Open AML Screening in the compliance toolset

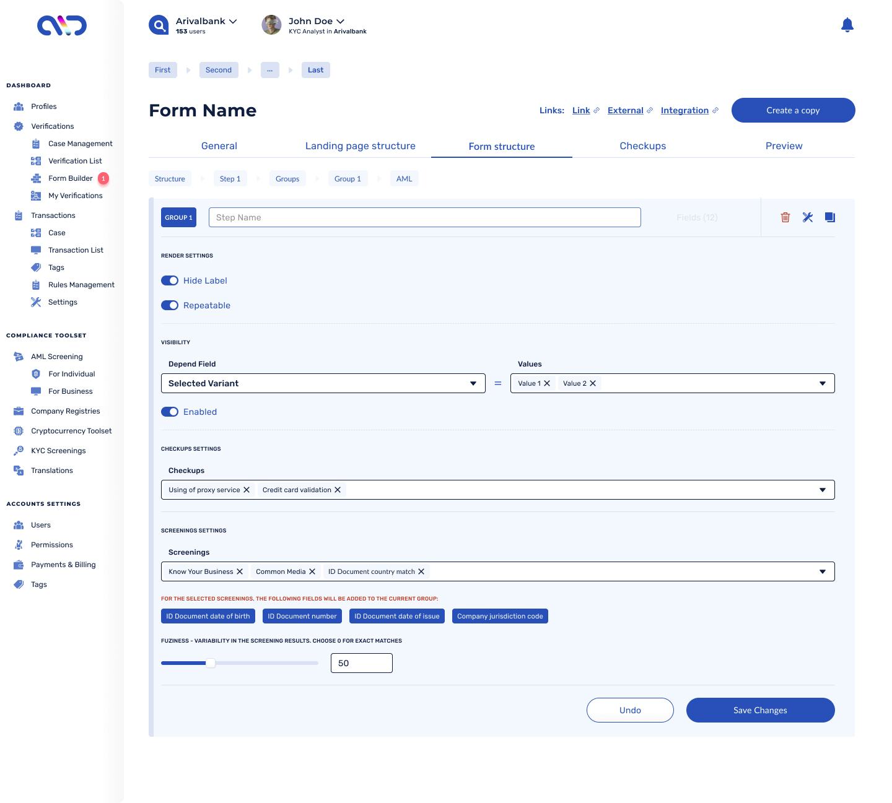[56, 356]
